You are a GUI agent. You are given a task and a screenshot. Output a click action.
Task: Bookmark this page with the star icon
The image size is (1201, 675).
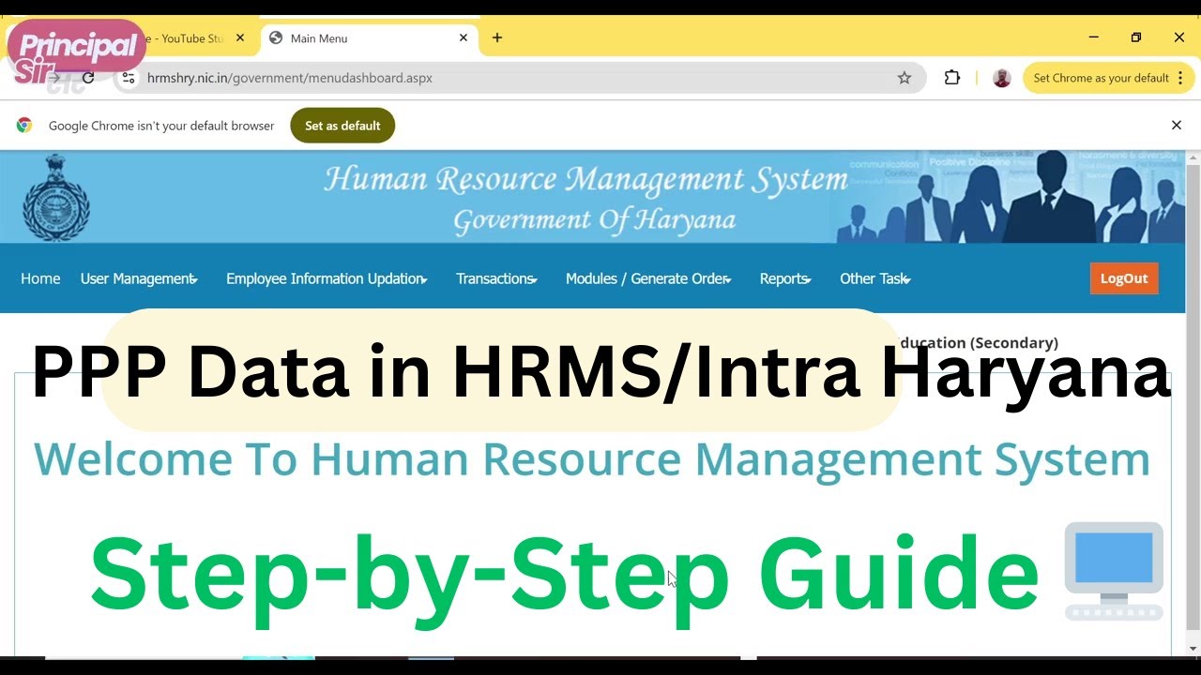(905, 78)
